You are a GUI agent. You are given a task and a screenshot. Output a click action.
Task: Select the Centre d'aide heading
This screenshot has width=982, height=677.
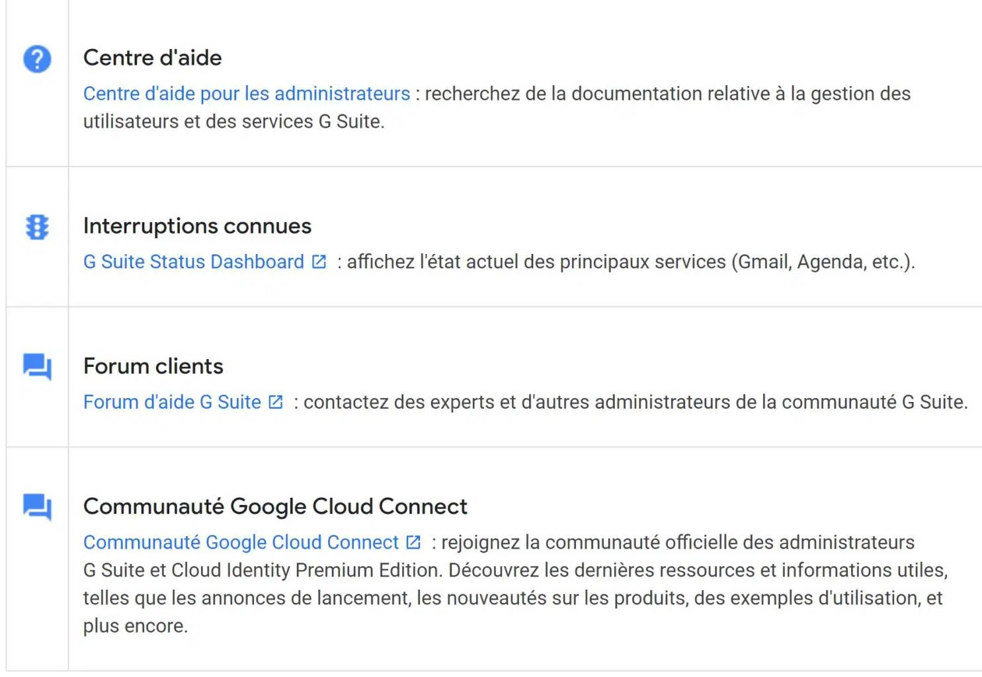click(x=152, y=58)
